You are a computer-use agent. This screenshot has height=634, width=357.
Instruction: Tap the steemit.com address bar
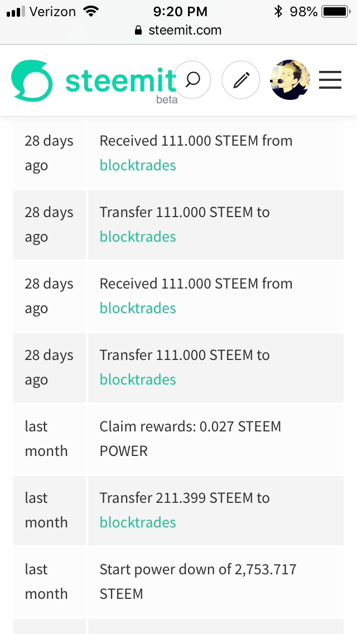178,30
